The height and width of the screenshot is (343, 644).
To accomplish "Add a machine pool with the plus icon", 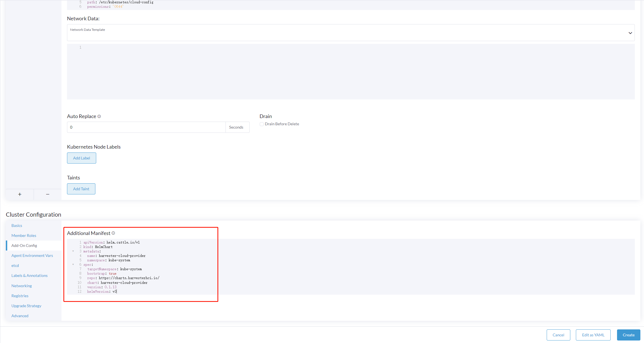I will (19, 194).
